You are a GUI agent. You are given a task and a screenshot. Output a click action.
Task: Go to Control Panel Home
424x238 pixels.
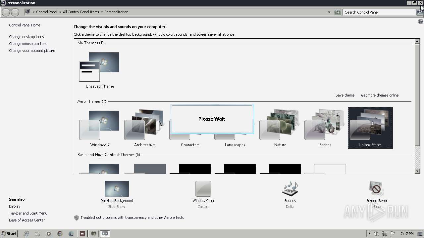25,25
